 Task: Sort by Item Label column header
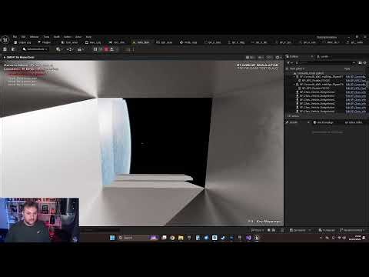click(298, 68)
